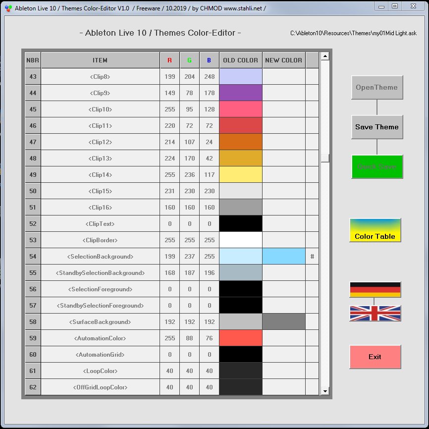Screen dimensions: 429x429
Task: Click the R value 199 for Clip8
Action: tap(169, 76)
